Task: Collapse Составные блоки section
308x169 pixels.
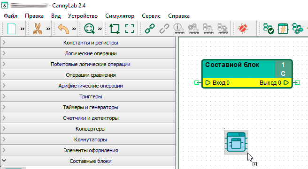Action: click(88, 161)
